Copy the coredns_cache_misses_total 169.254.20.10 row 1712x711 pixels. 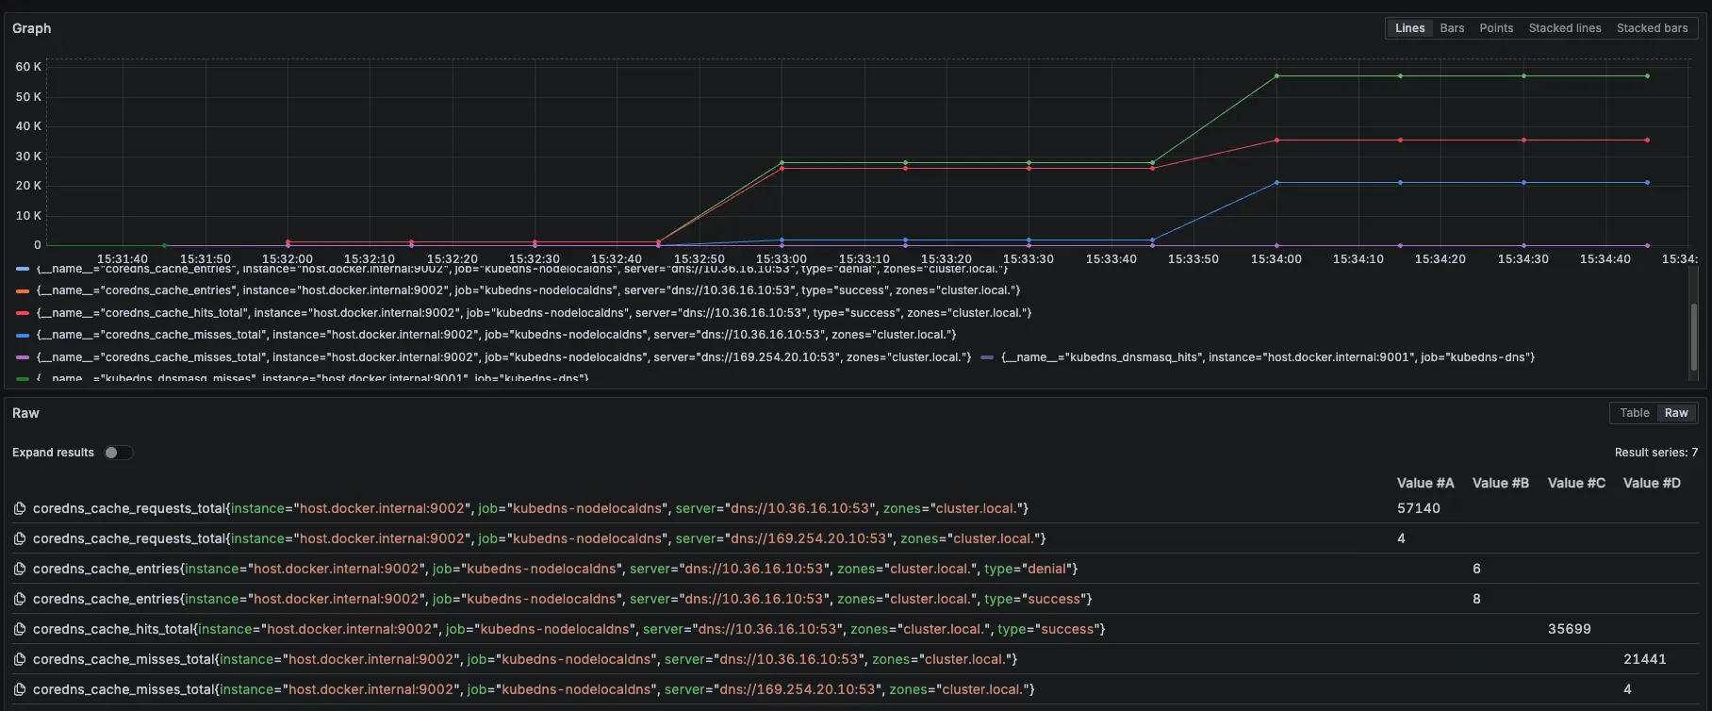click(x=20, y=689)
